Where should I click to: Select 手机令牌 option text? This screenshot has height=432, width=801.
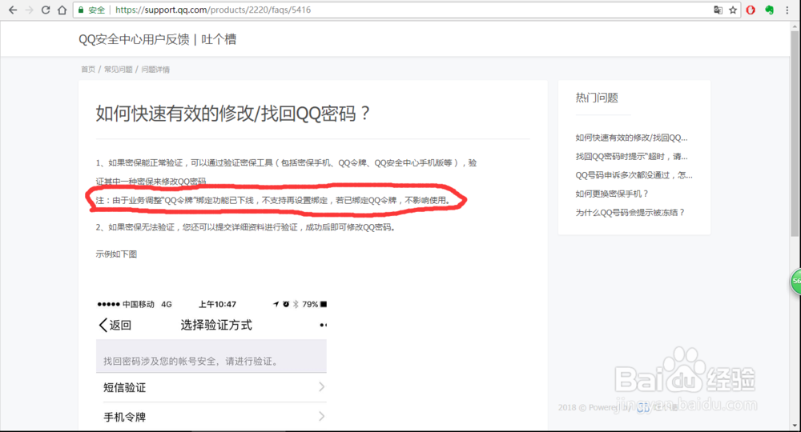pyautogui.click(x=125, y=418)
